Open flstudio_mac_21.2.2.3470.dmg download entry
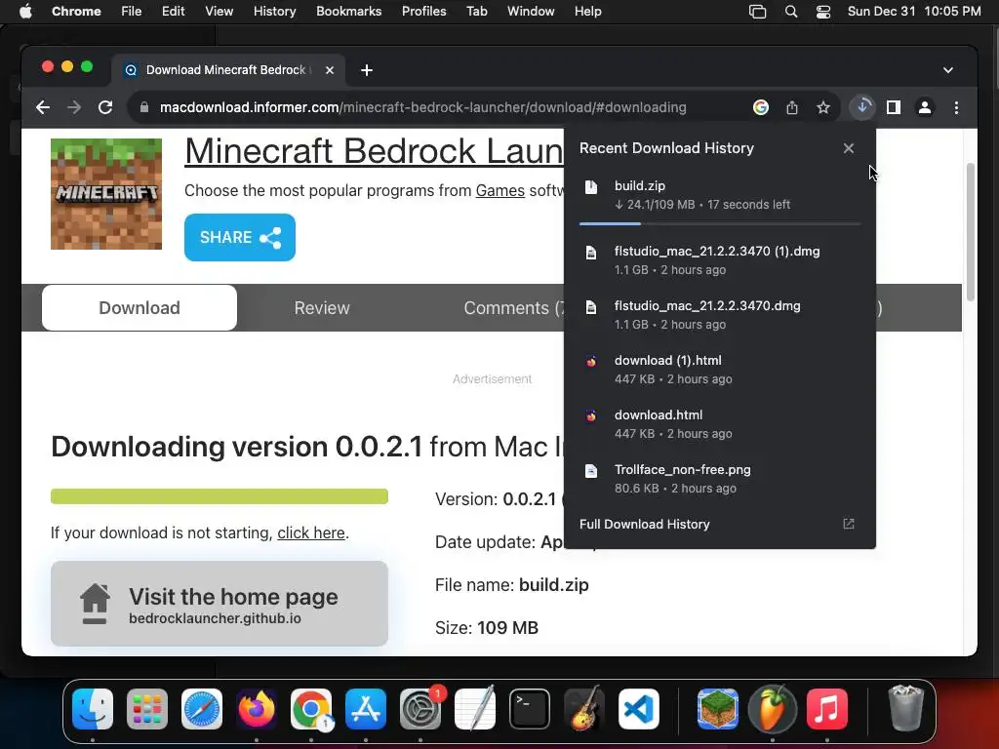Screen dimensions: 999x749 (x=720, y=315)
